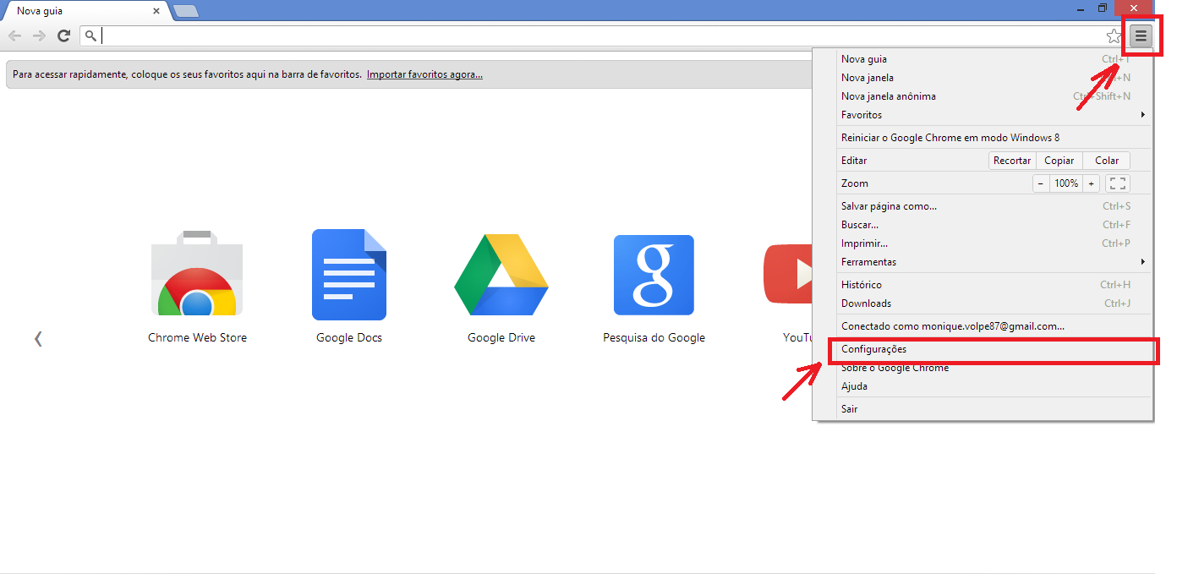Open the Chrome Web Store app icon
This screenshot has height=574, width=1177.
coord(197,275)
